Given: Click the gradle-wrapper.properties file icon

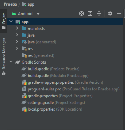Looking at the screenshot, I should tap(24, 82).
